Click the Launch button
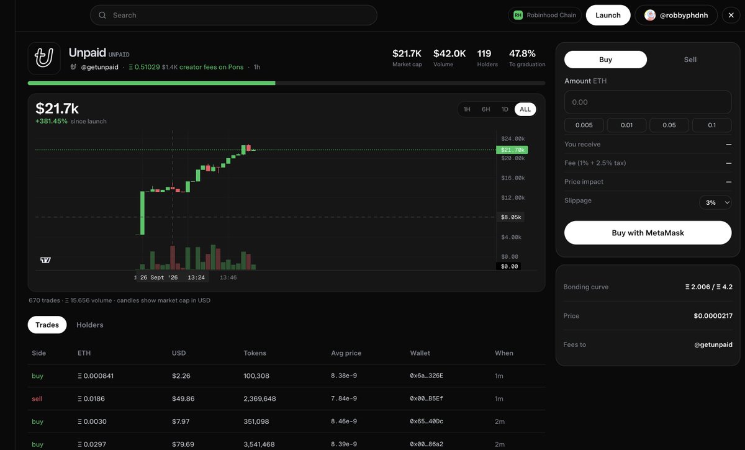Viewport: 745px width, 450px height. pos(608,15)
